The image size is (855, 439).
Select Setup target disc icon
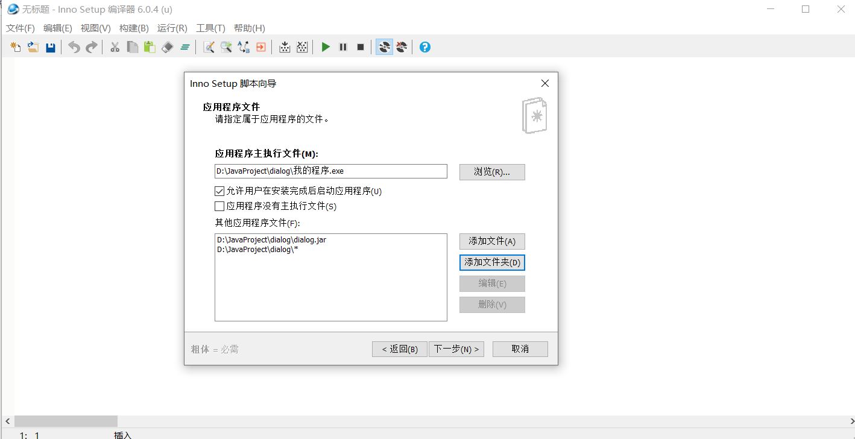click(x=384, y=47)
